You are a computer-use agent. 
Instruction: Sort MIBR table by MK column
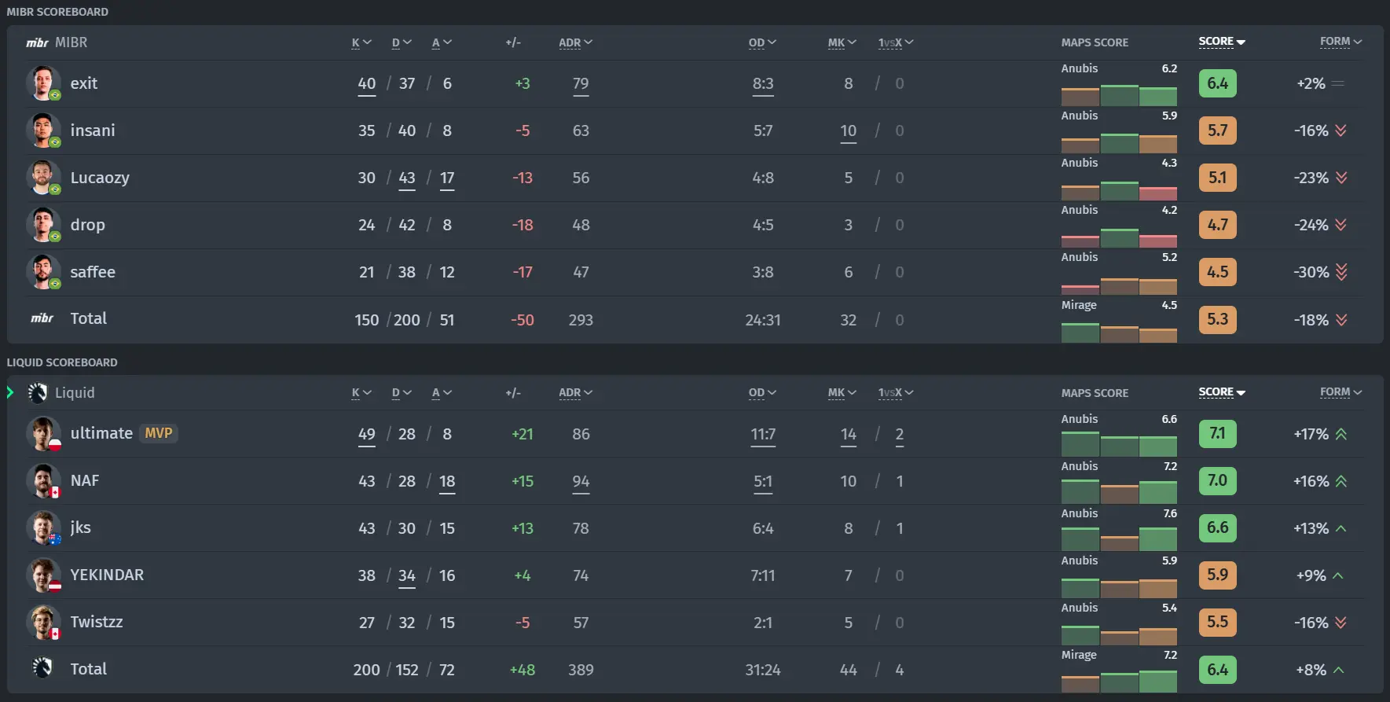click(842, 42)
